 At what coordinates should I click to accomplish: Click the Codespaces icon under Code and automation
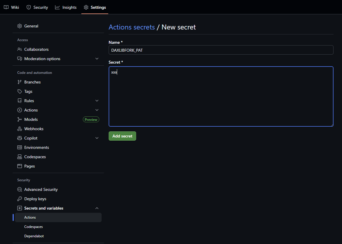click(x=20, y=157)
